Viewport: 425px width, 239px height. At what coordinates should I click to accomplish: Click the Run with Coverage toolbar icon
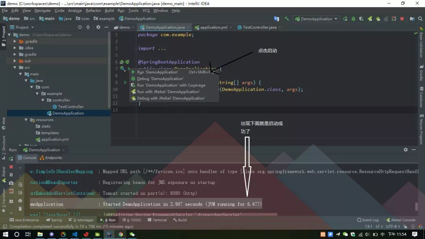click(x=361, y=19)
